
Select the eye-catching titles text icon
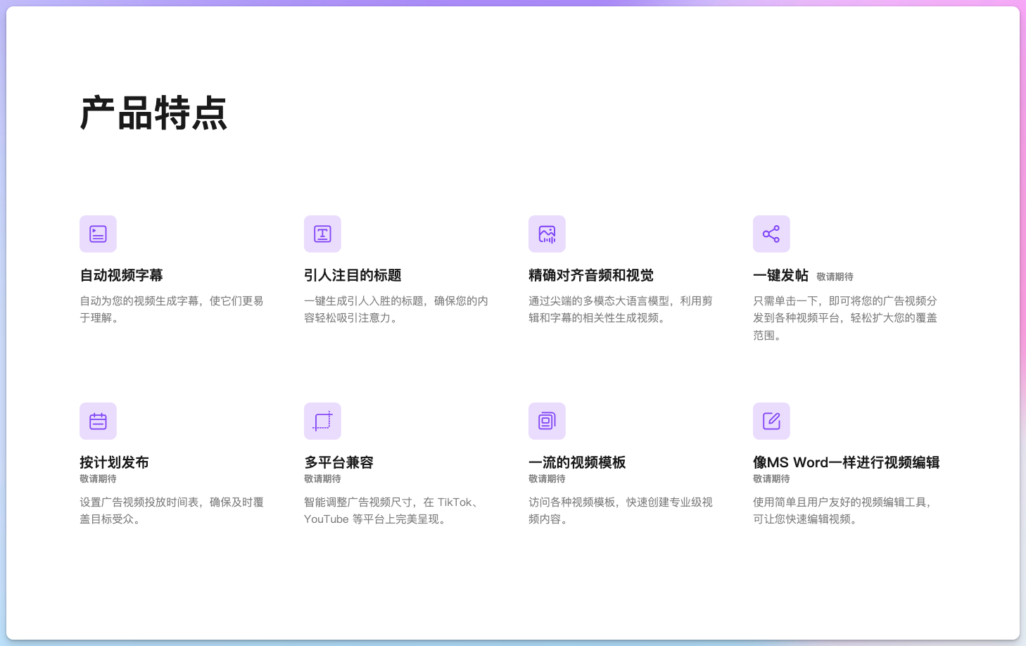coord(322,234)
